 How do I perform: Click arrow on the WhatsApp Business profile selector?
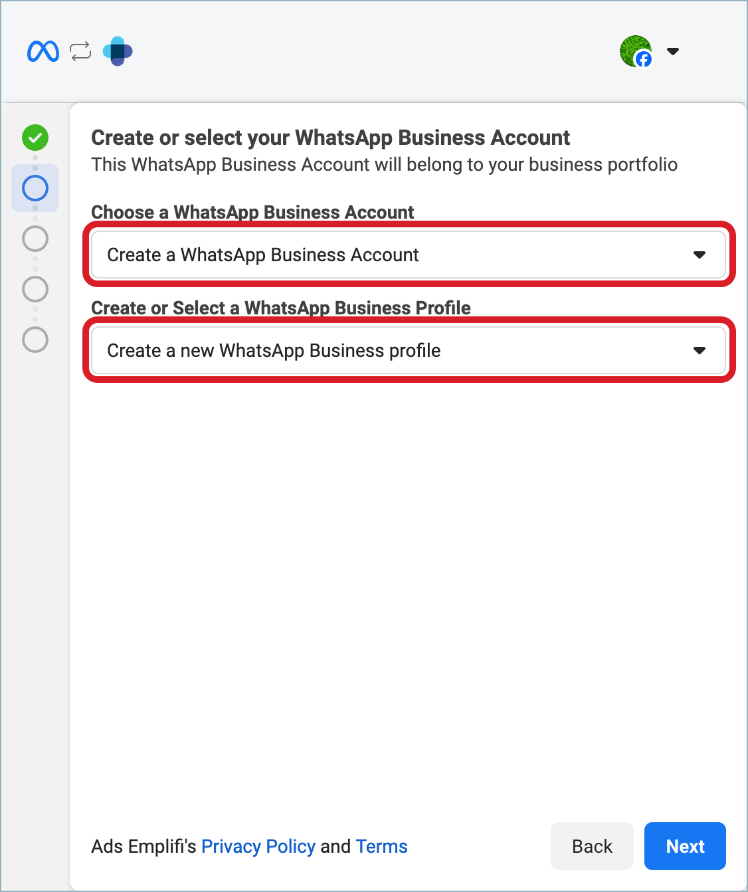pyautogui.click(x=699, y=350)
